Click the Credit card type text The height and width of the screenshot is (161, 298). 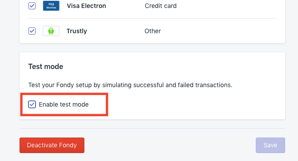[161, 6]
